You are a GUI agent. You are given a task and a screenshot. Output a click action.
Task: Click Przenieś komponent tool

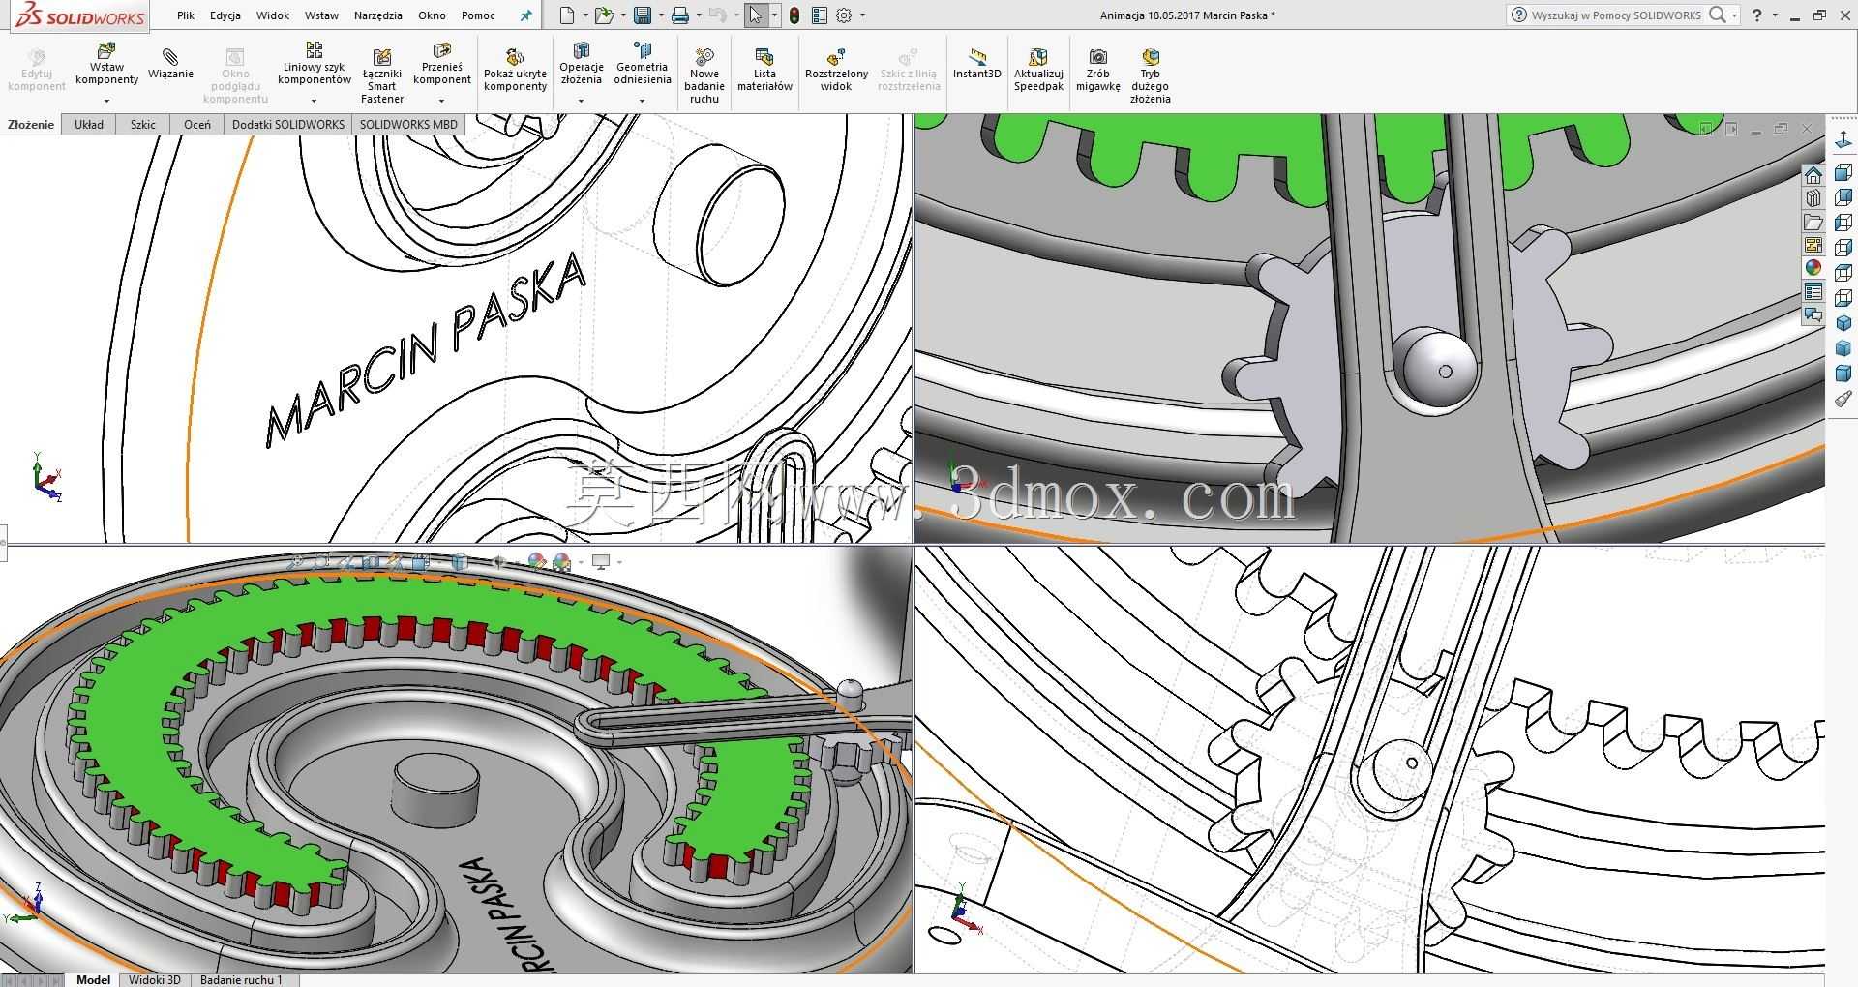tap(442, 64)
